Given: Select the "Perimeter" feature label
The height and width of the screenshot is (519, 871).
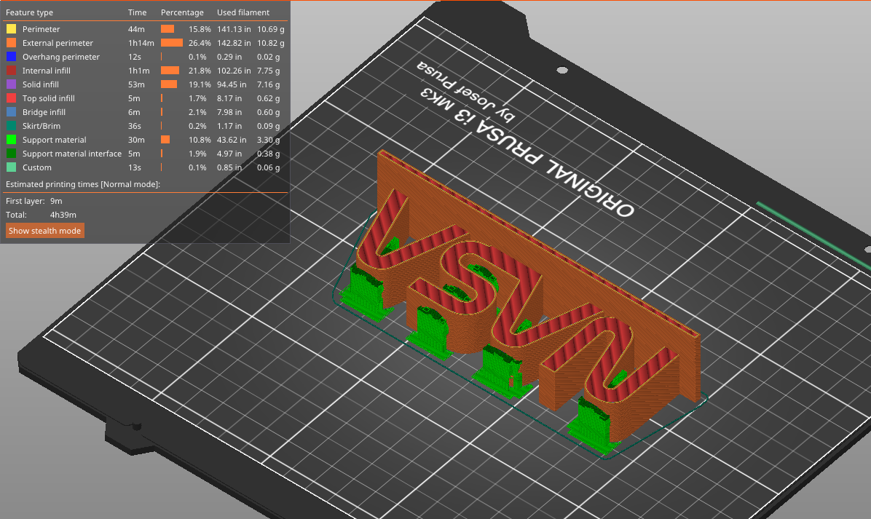Looking at the screenshot, I should [41, 29].
